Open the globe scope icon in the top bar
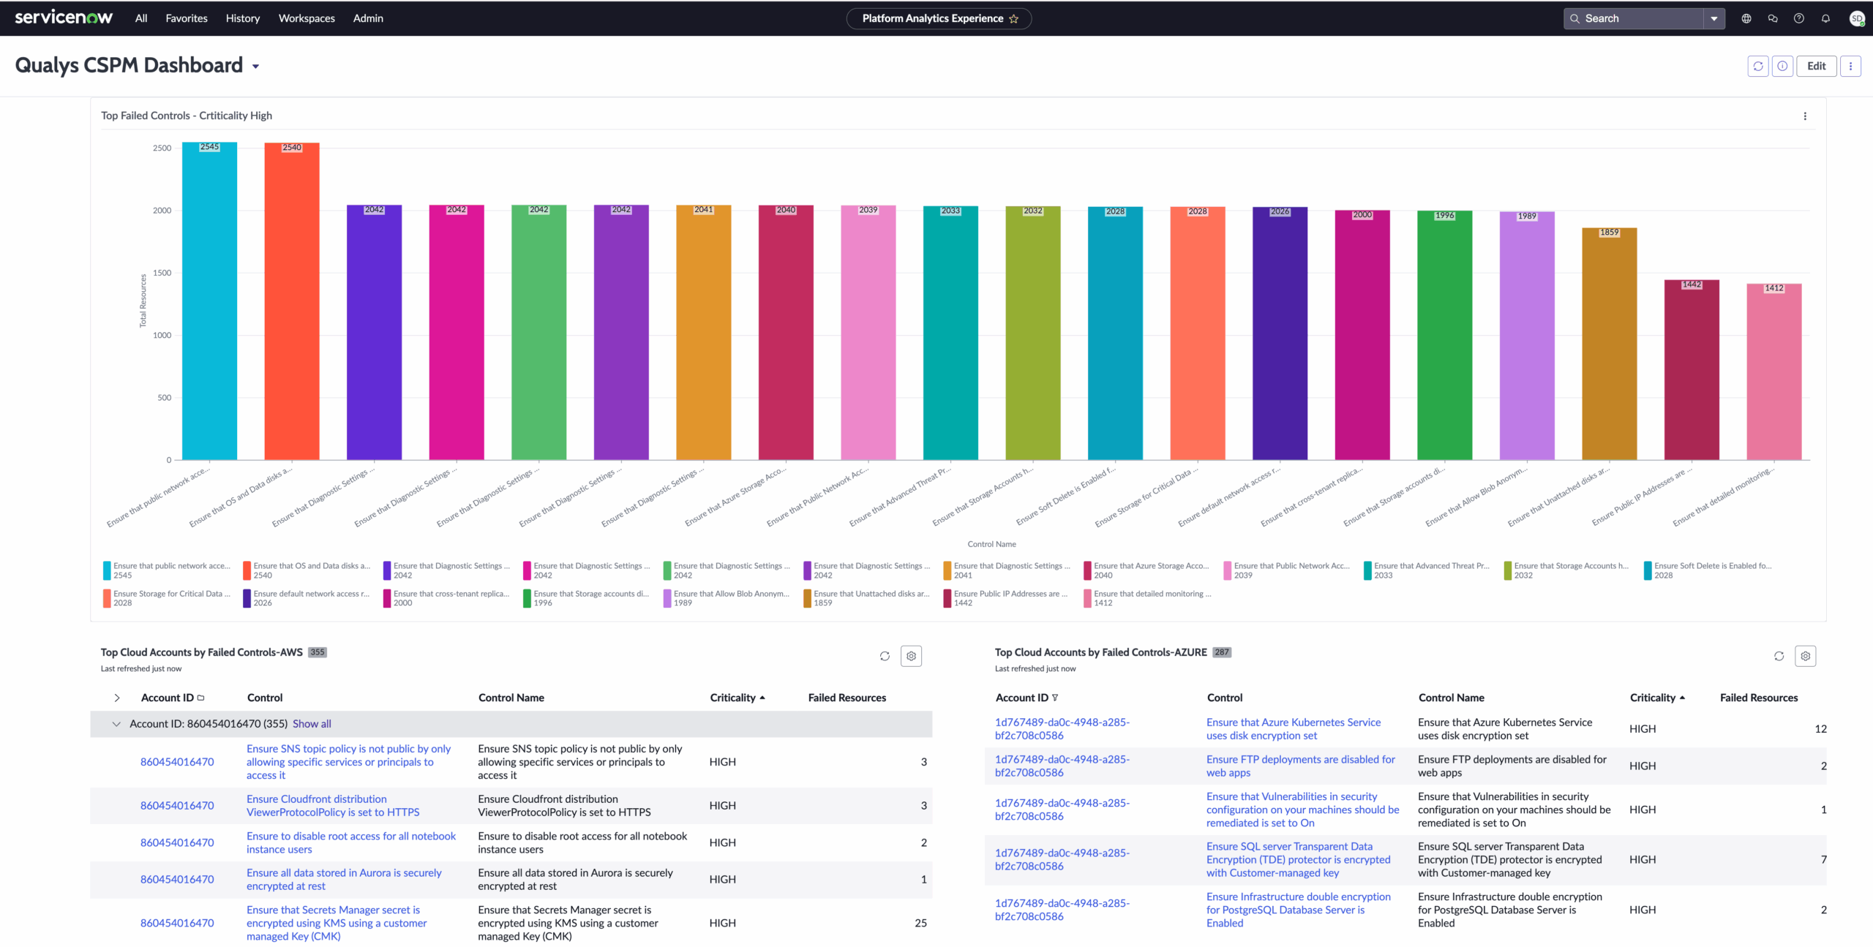 [1746, 18]
